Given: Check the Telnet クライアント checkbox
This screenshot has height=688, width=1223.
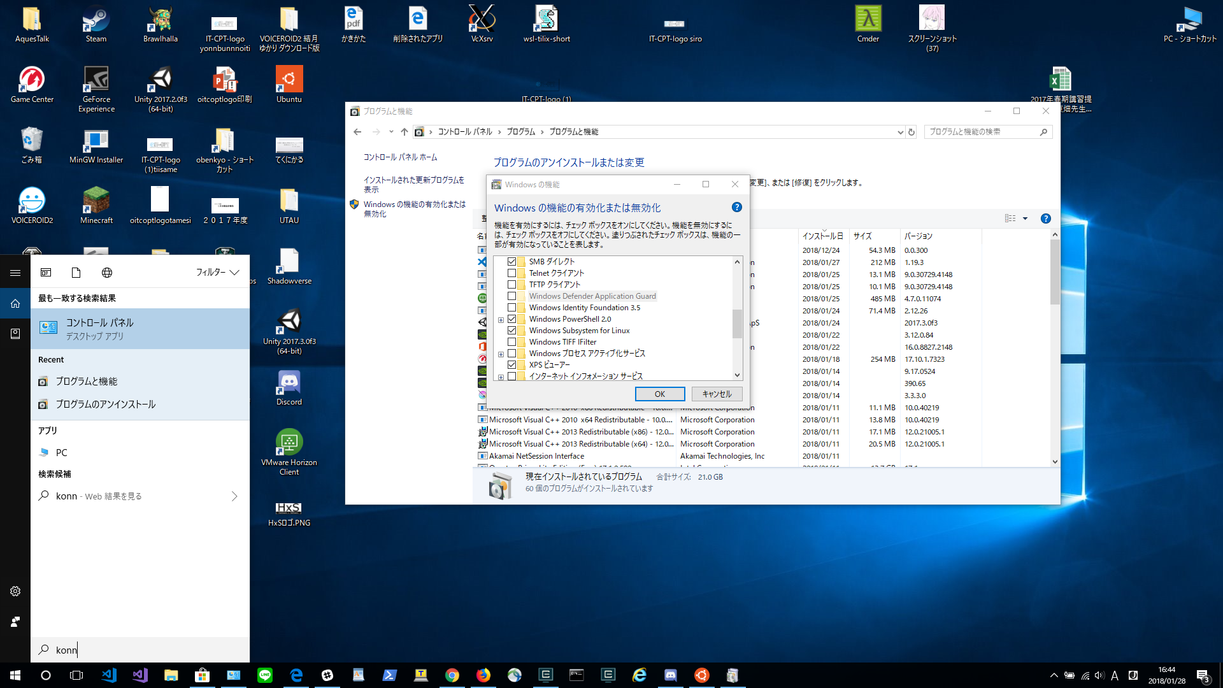Looking at the screenshot, I should [x=511, y=273].
